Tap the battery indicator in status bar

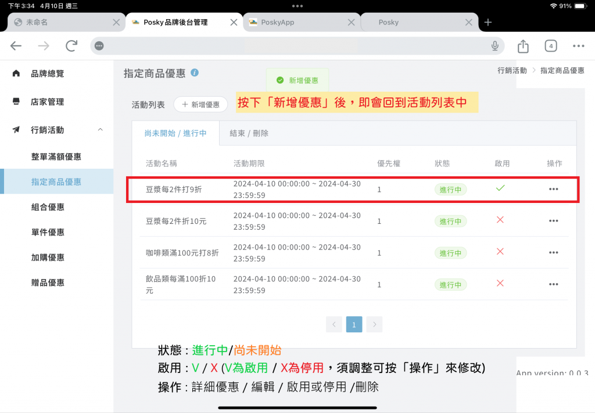(x=580, y=6)
